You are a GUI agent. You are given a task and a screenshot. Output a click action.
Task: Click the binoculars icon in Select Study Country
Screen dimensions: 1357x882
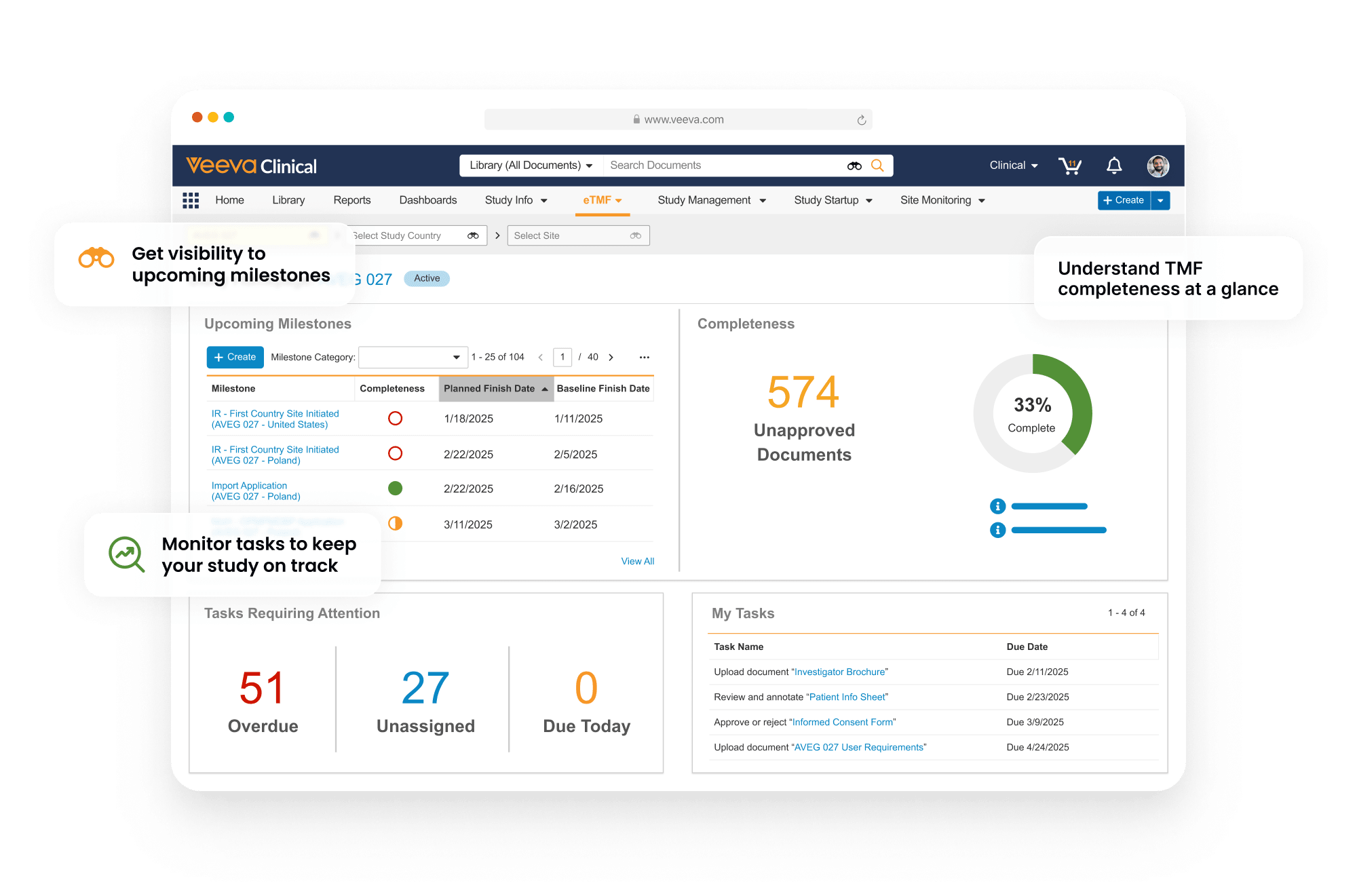pos(473,235)
